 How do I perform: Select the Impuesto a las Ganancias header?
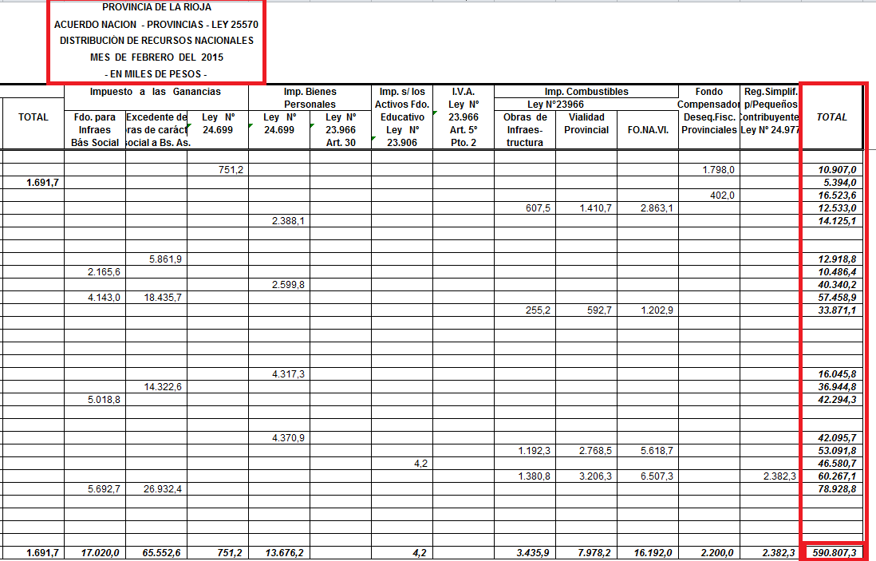[156, 92]
